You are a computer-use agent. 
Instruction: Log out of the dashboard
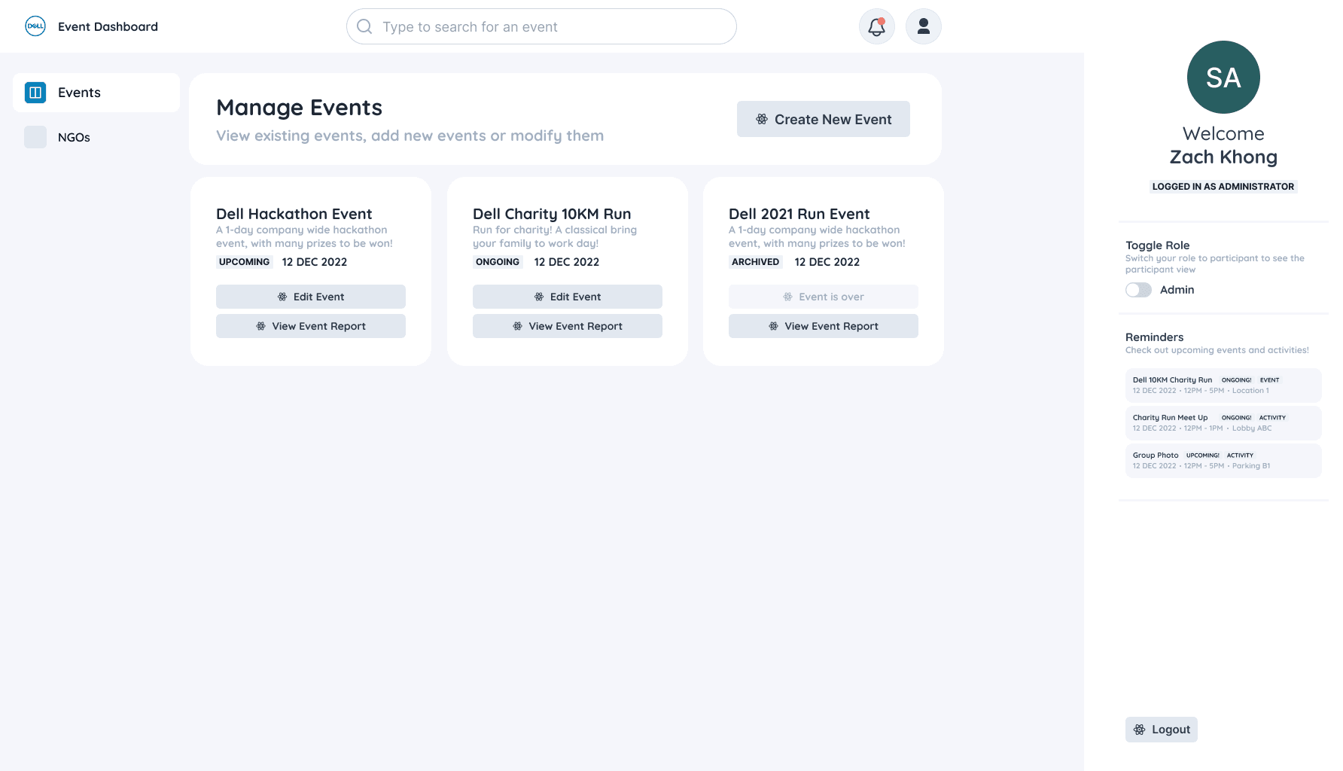[x=1162, y=730]
